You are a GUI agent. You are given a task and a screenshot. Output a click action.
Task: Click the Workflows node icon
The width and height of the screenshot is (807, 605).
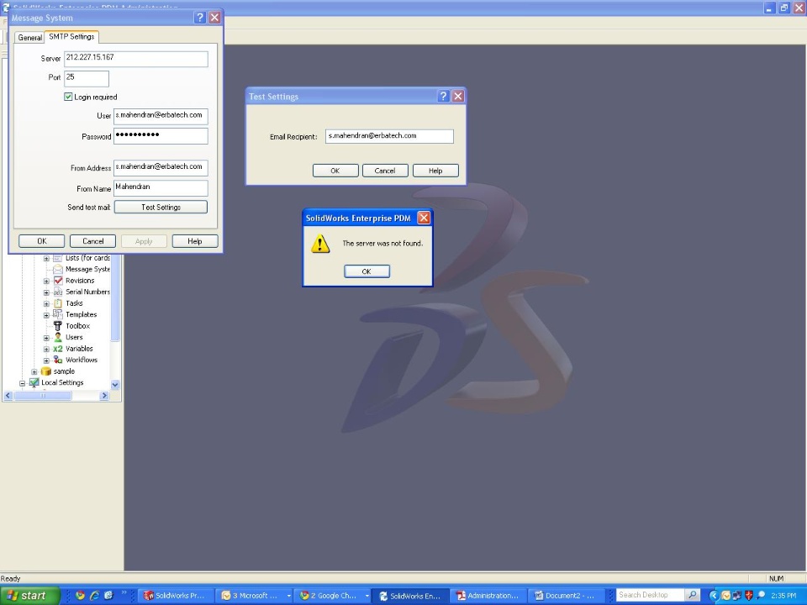(58, 360)
